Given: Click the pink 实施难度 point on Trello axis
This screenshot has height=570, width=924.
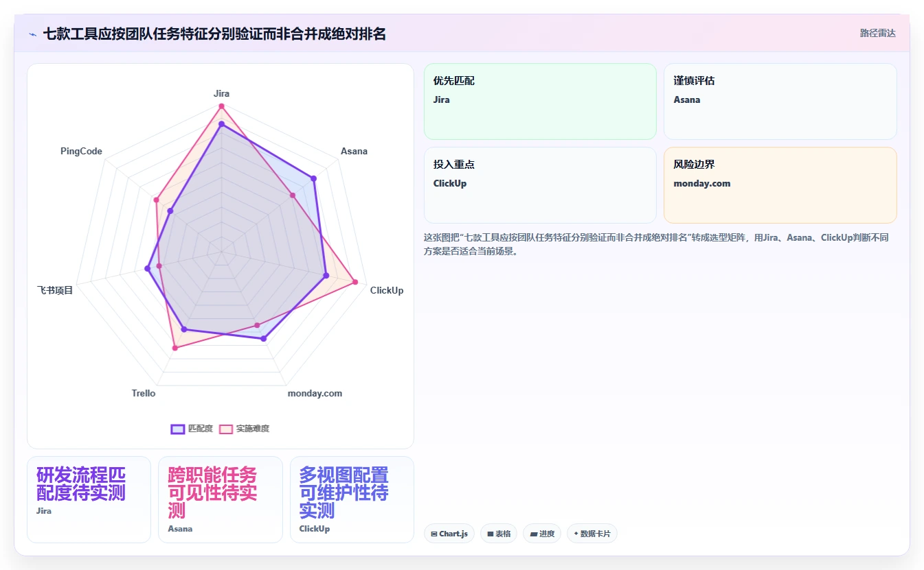Looking at the screenshot, I should [174, 348].
